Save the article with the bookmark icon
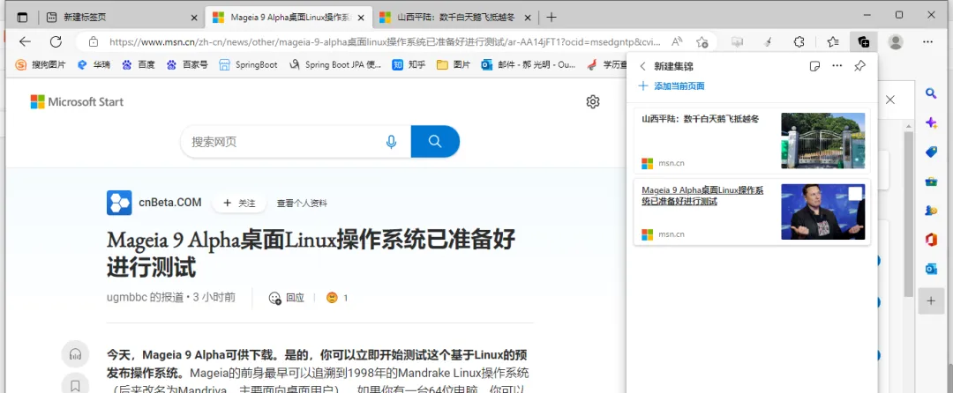953x393 pixels. point(75,385)
